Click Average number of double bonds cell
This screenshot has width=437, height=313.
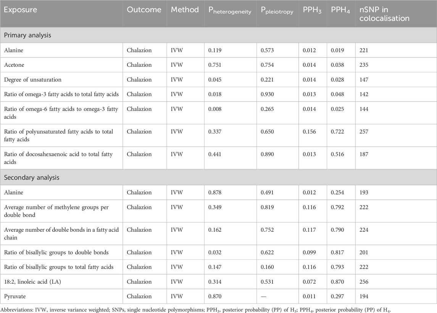tap(61, 234)
